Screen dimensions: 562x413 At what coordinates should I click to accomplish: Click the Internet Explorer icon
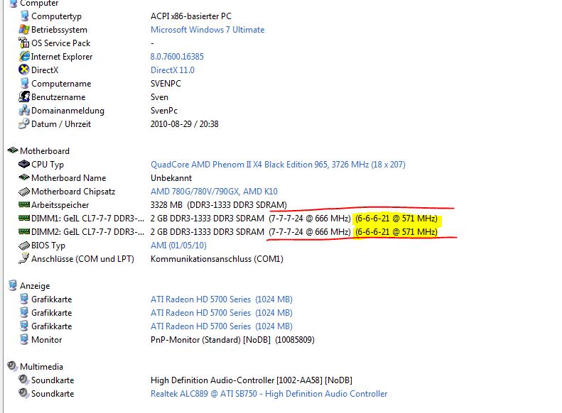tap(24, 56)
